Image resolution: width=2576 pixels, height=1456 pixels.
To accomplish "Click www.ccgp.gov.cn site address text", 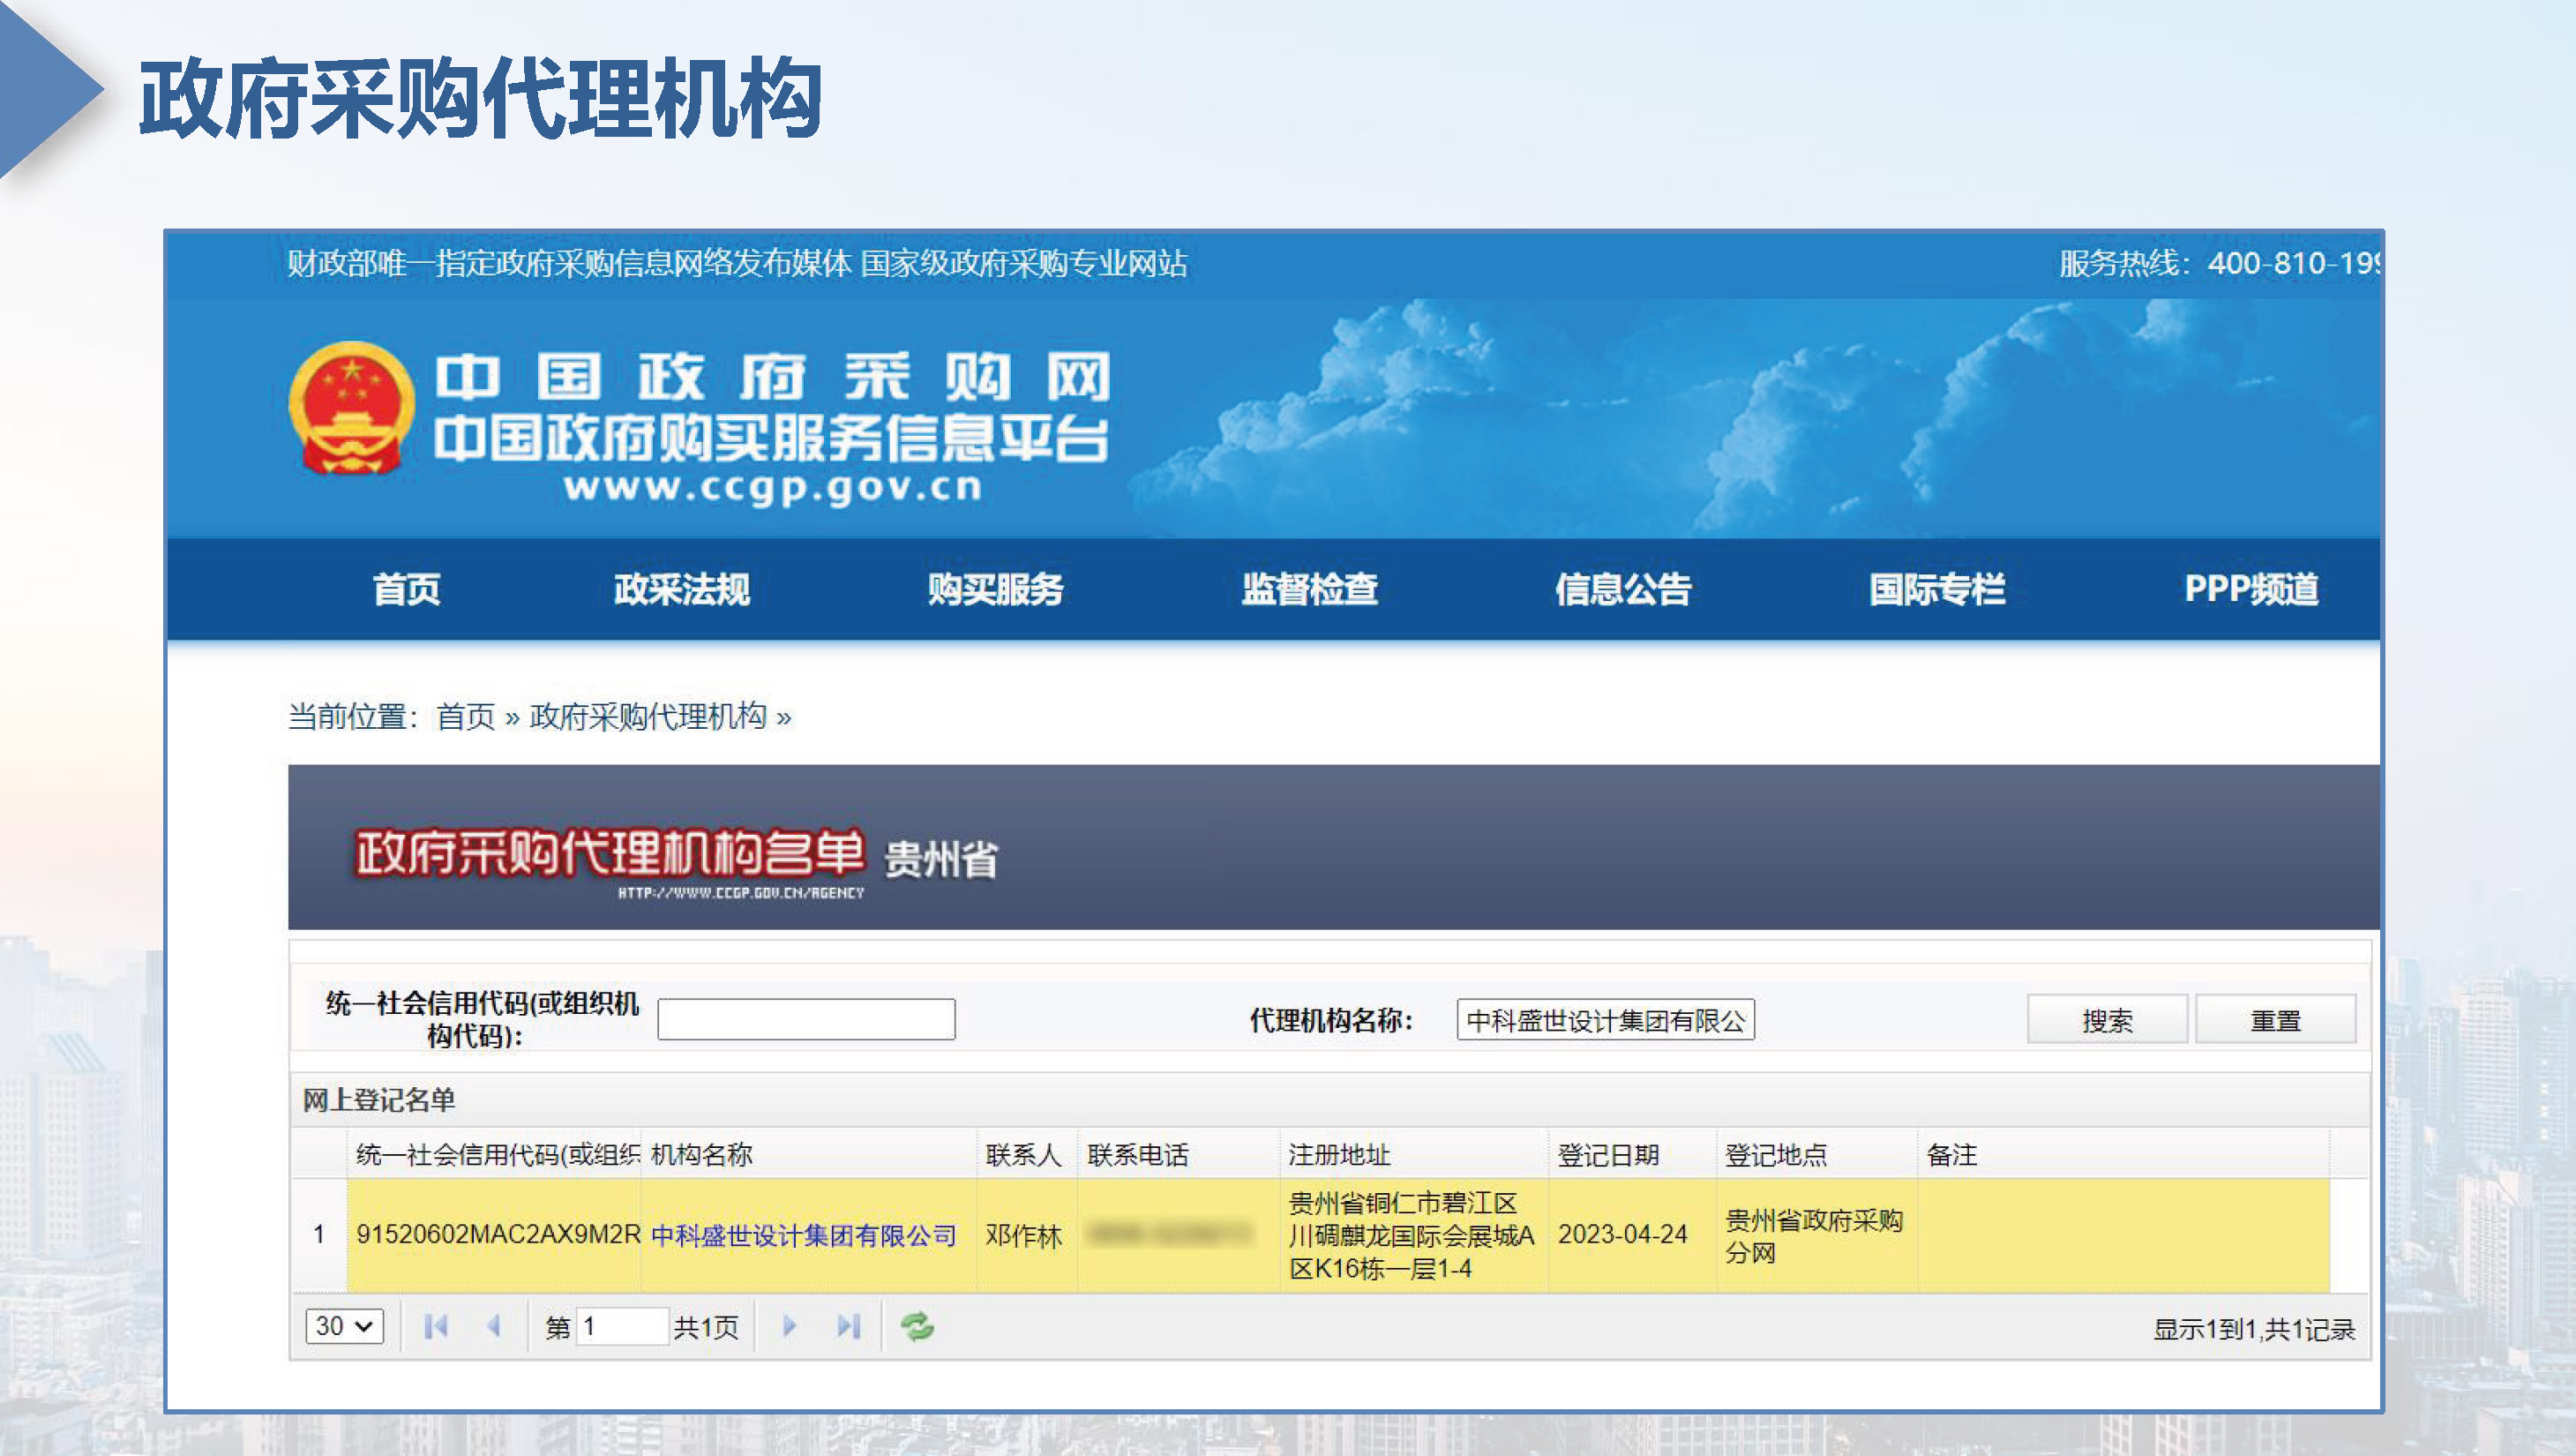I will coord(773,487).
